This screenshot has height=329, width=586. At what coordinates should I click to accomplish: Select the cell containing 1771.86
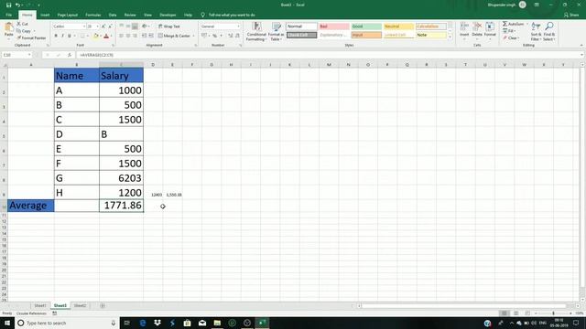[122, 206]
